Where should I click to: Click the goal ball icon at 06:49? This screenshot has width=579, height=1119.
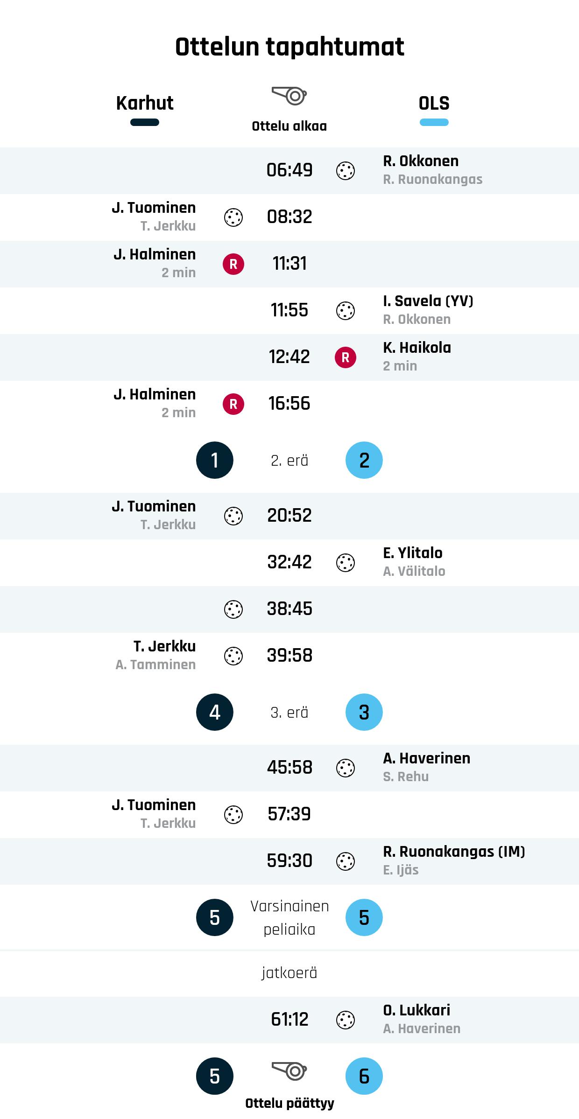tap(346, 170)
